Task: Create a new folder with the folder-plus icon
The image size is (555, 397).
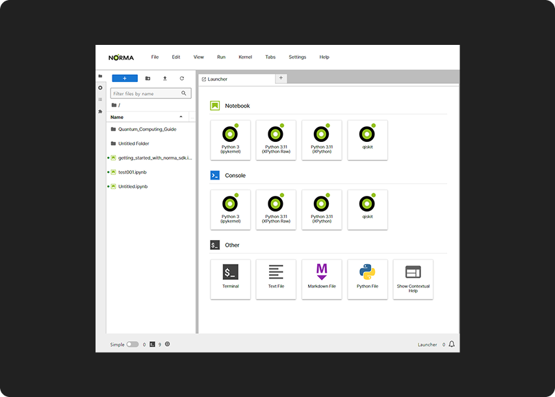Action: coord(148,78)
